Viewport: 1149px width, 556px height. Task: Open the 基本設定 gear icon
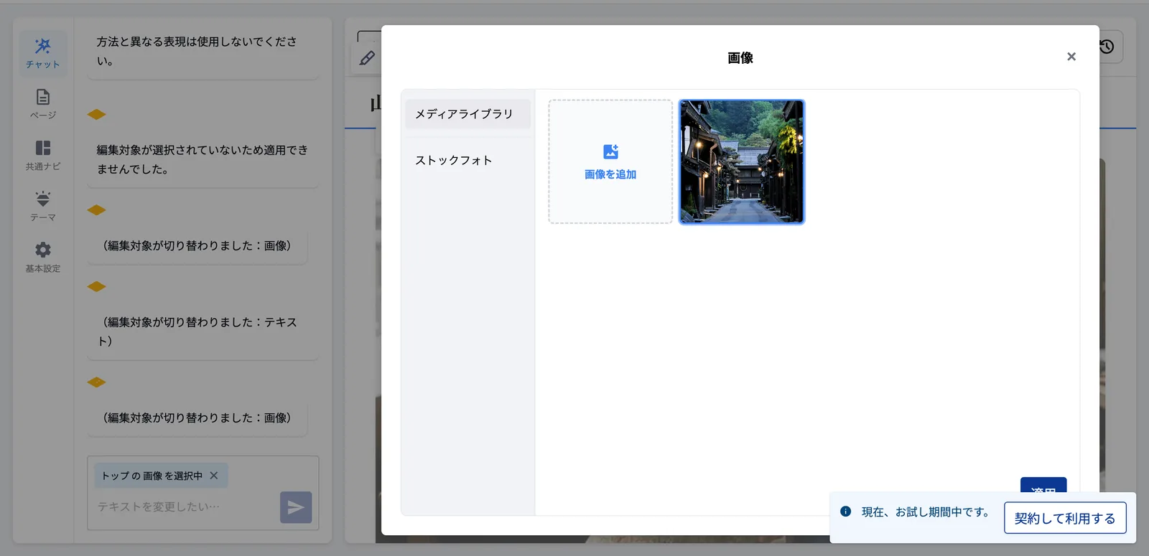pos(43,257)
